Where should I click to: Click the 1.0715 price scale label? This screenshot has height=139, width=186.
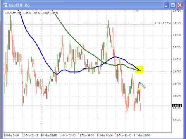point(177,47)
